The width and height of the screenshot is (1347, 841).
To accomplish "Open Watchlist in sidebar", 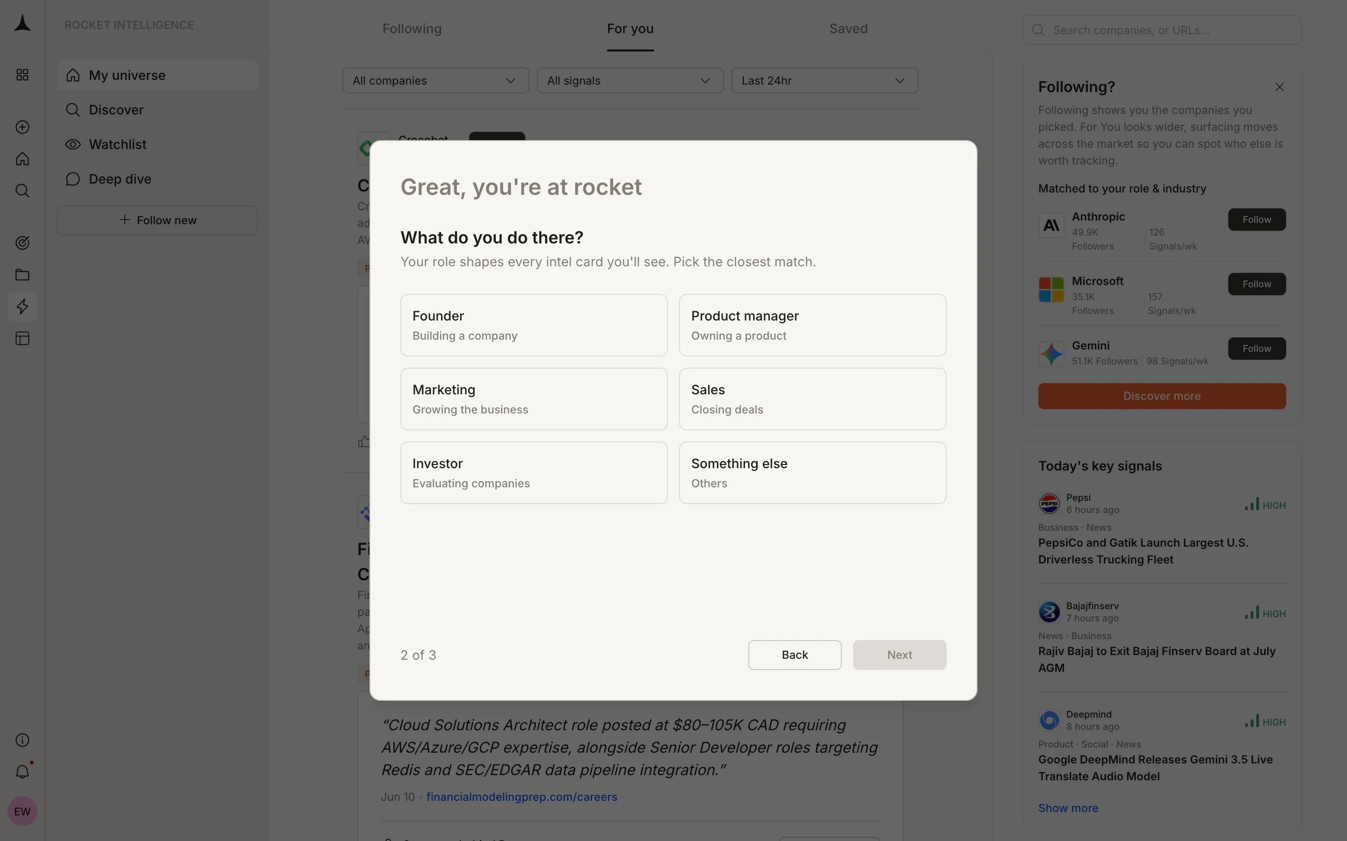I will click(x=158, y=144).
